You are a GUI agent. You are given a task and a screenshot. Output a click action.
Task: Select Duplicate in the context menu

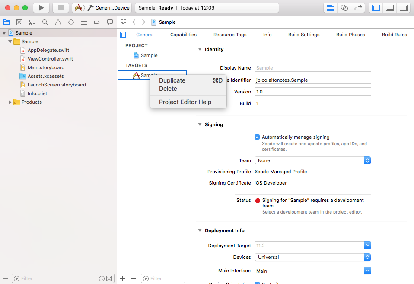tap(172, 80)
